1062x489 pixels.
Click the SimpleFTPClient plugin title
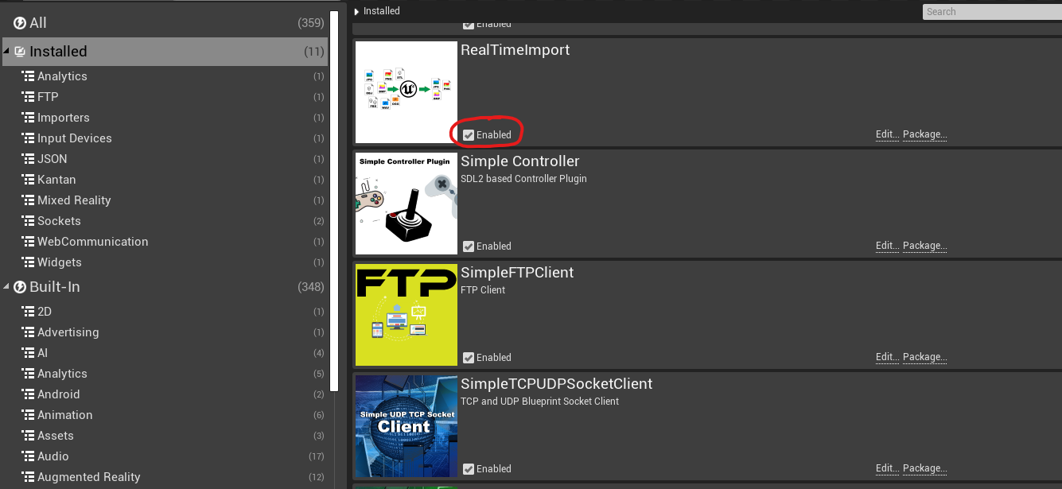pos(518,273)
